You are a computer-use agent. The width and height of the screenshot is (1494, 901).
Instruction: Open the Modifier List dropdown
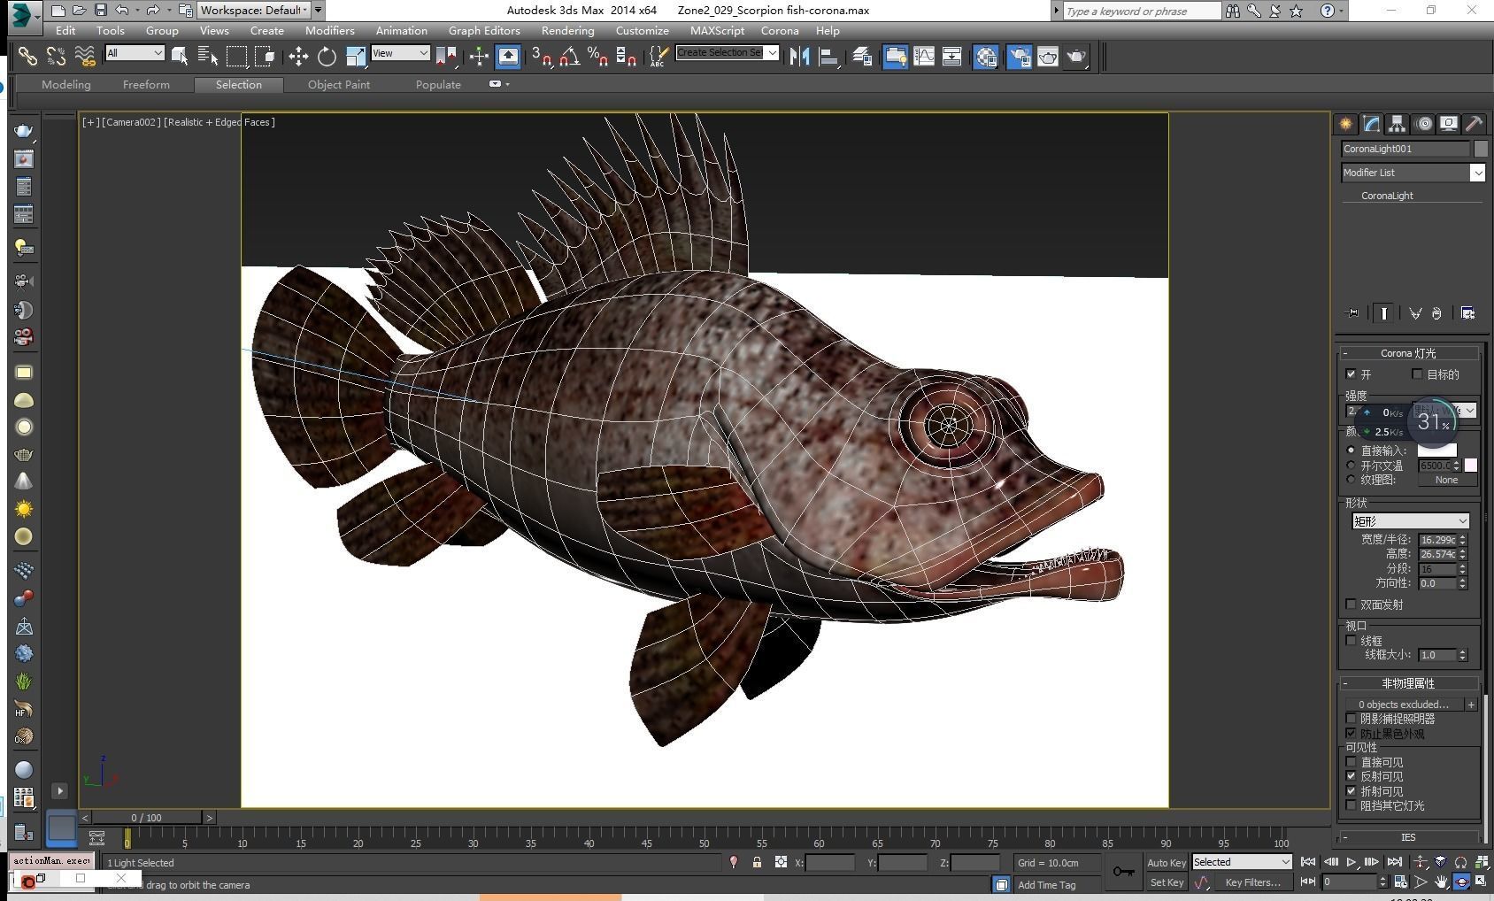pyautogui.click(x=1413, y=173)
